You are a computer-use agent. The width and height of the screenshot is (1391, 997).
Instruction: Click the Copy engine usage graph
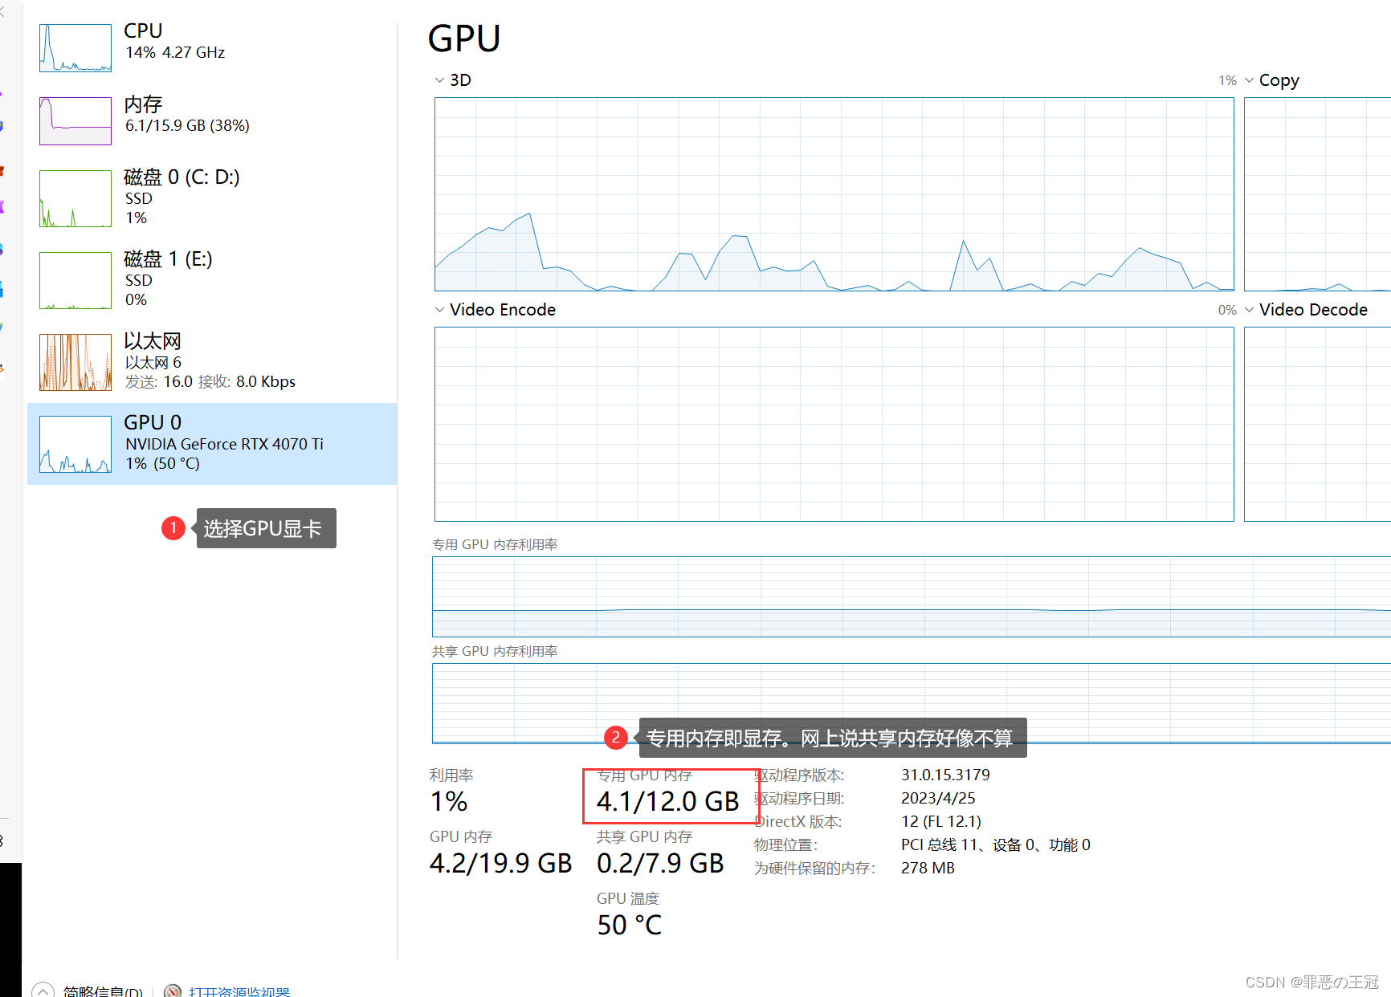[x=1317, y=194]
